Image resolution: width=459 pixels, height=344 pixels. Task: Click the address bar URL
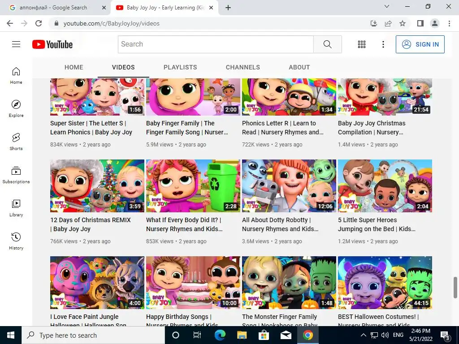(111, 23)
